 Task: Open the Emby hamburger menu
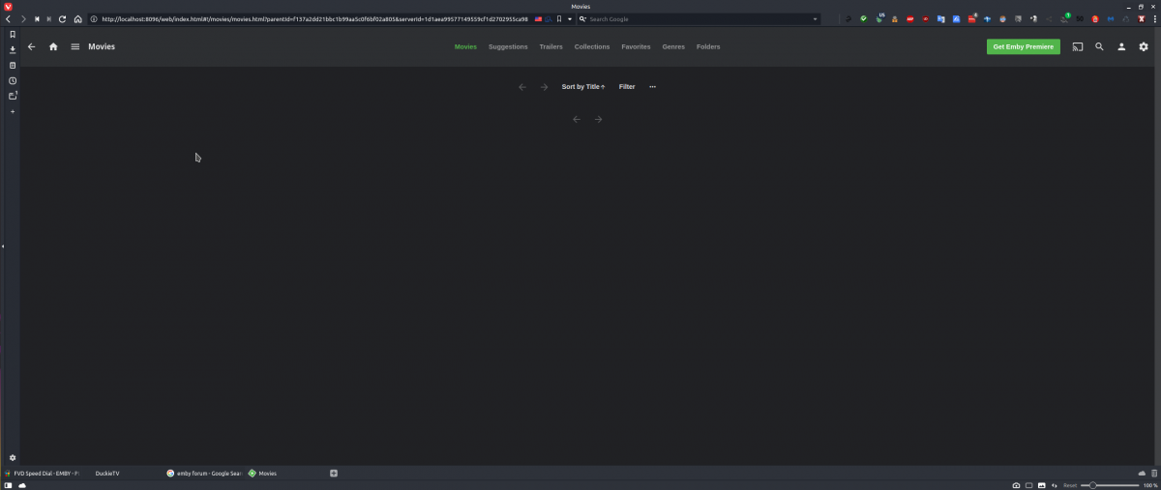point(75,46)
